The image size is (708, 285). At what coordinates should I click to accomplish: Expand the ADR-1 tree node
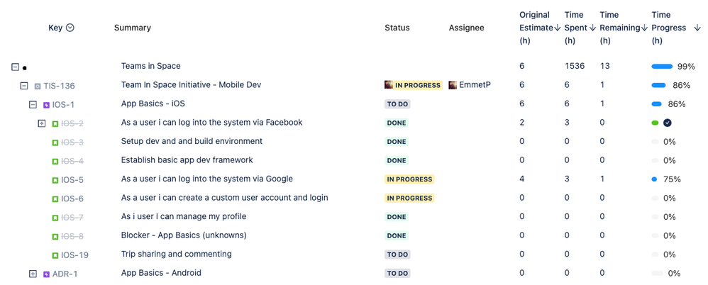33,274
